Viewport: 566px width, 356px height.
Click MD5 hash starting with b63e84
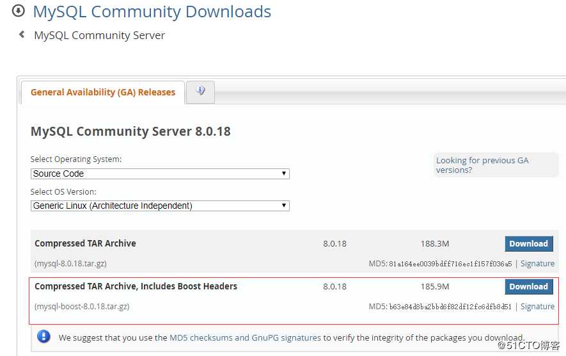(450, 307)
